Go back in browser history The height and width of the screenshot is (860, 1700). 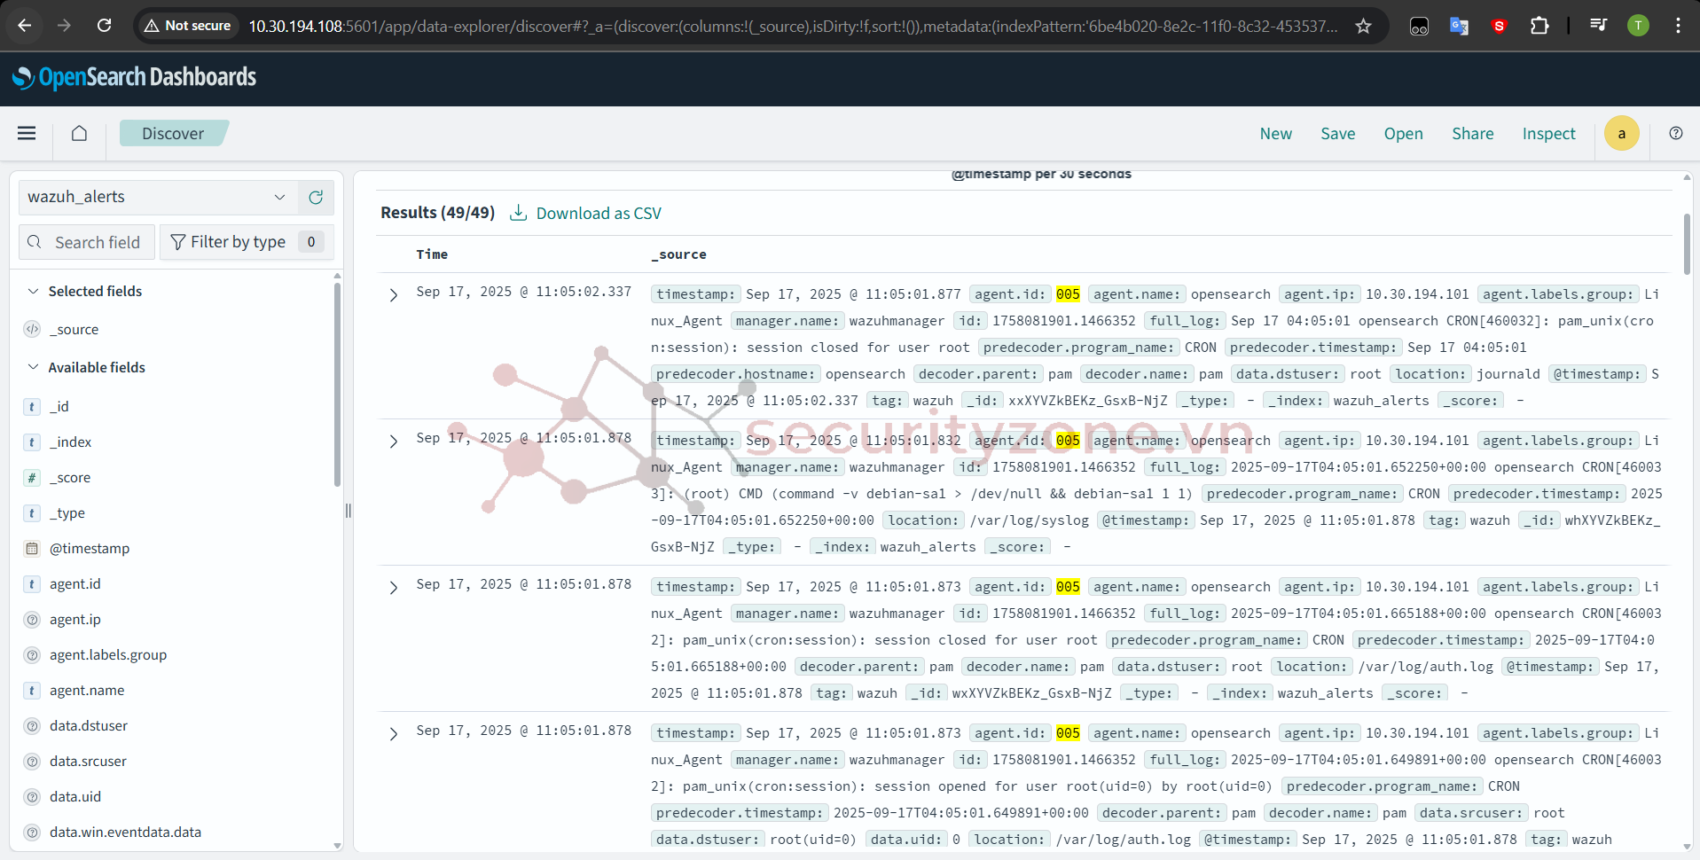pos(25,26)
